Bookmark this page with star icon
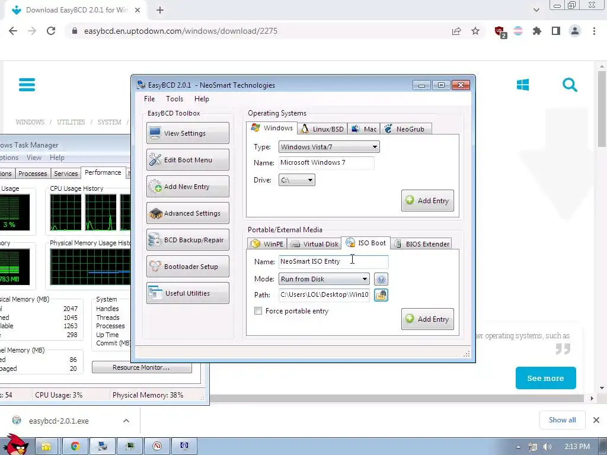This screenshot has width=607, height=455. [475, 31]
